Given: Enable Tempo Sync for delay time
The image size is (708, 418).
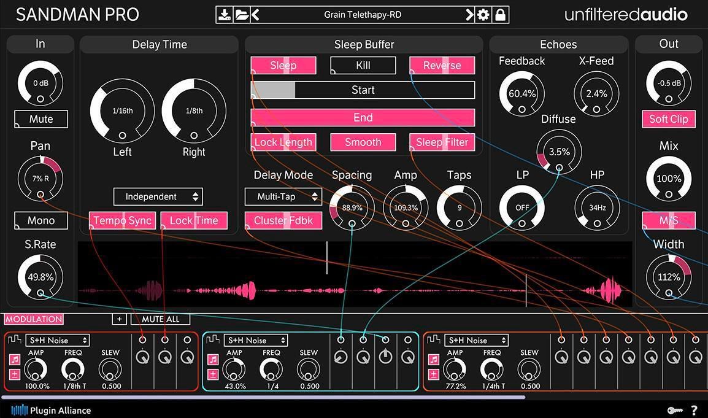Looking at the screenshot, I should (x=122, y=220).
